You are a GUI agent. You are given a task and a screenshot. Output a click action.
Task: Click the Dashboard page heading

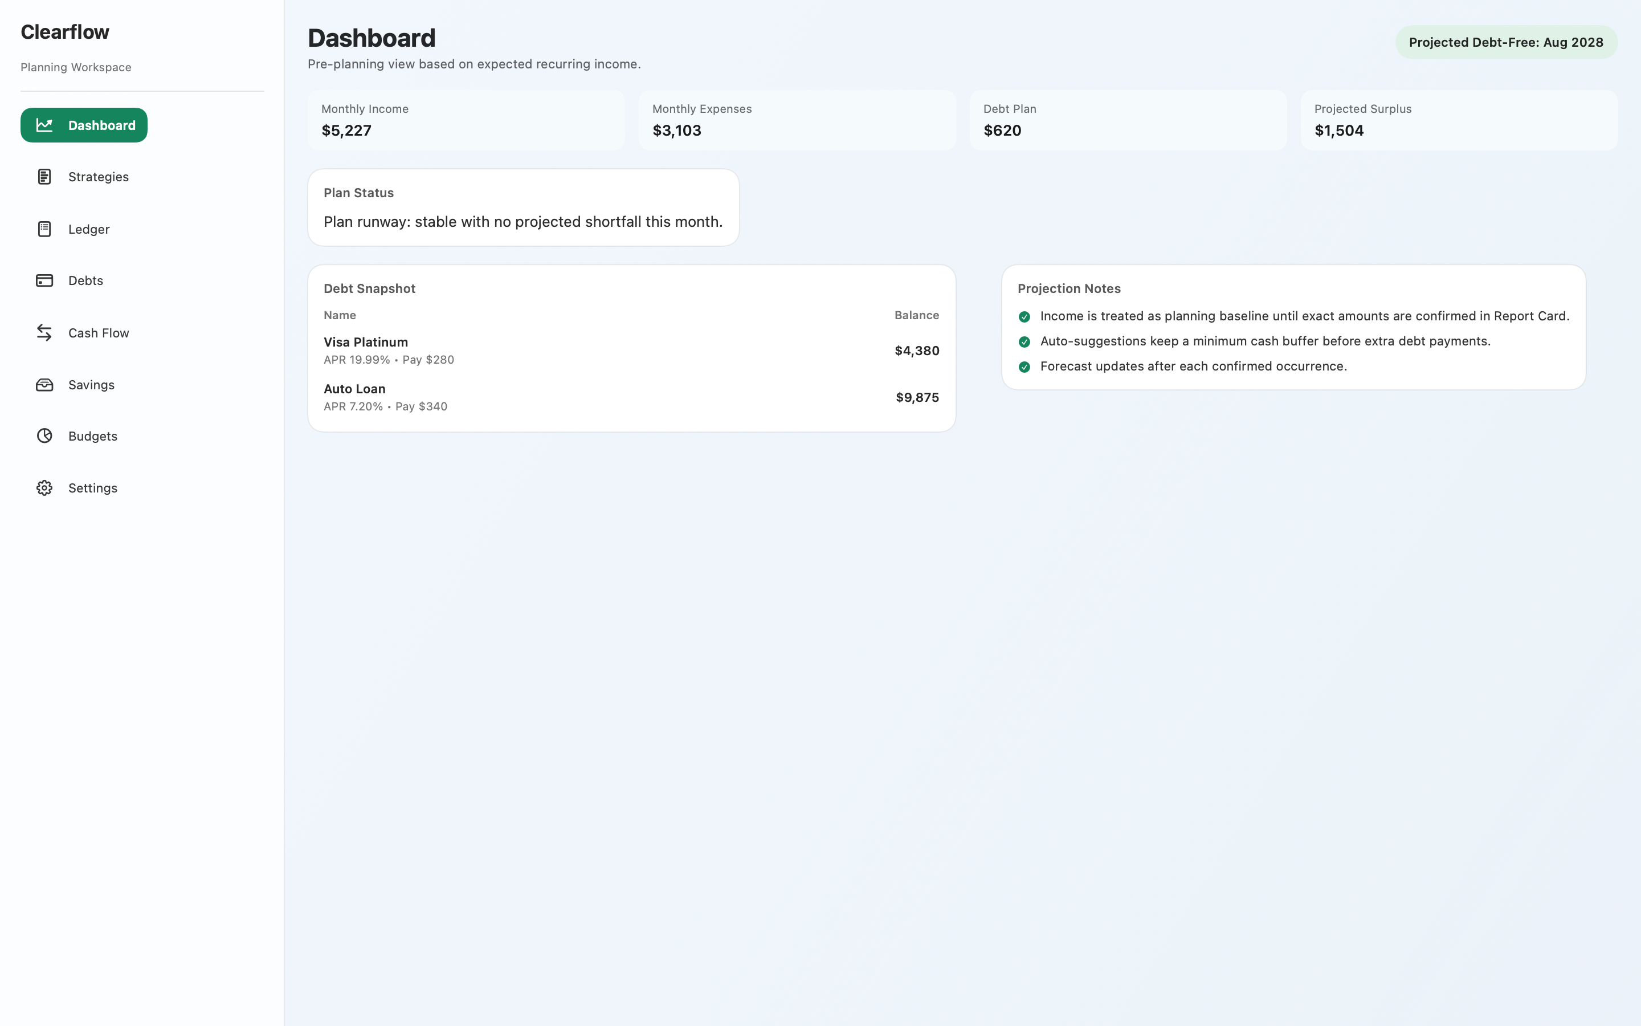pyautogui.click(x=372, y=38)
